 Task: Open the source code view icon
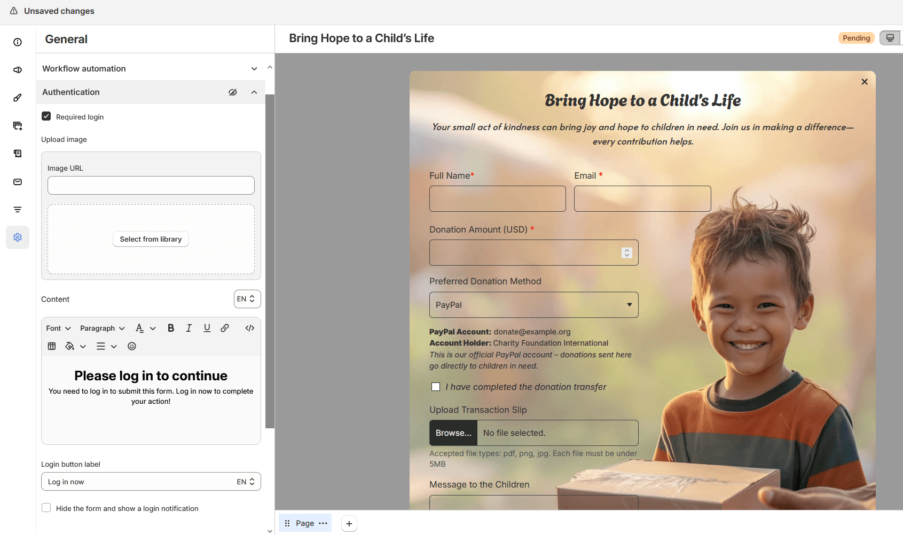coord(250,328)
